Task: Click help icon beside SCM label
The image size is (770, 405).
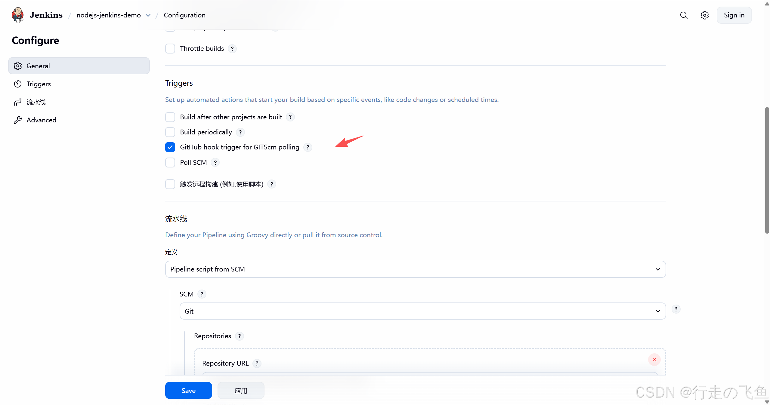Action: click(x=202, y=294)
